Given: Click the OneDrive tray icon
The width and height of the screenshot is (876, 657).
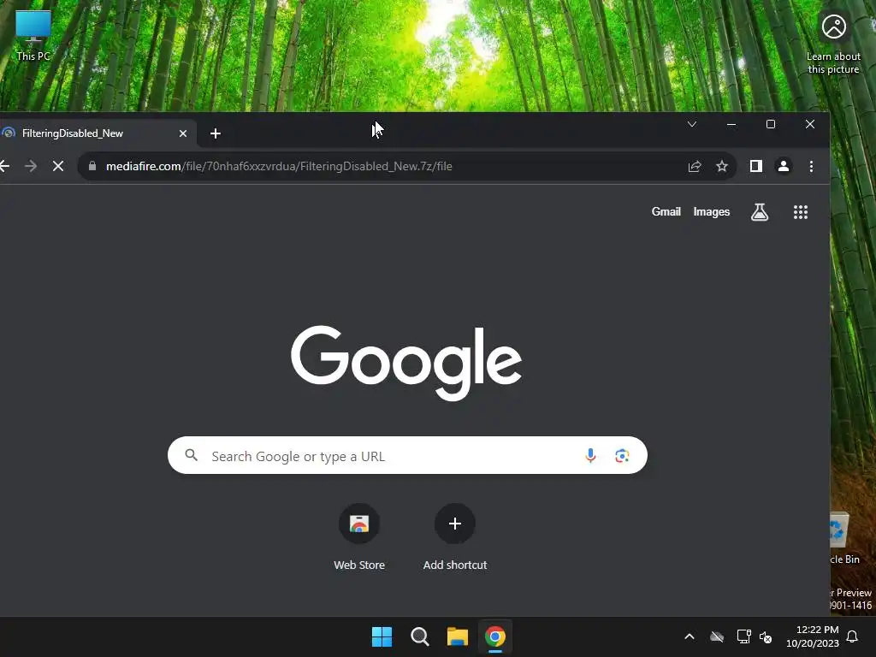Looking at the screenshot, I should [x=717, y=636].
